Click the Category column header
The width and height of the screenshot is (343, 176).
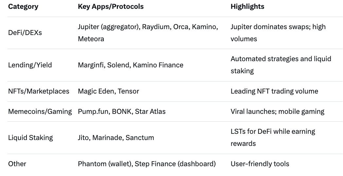23,6
